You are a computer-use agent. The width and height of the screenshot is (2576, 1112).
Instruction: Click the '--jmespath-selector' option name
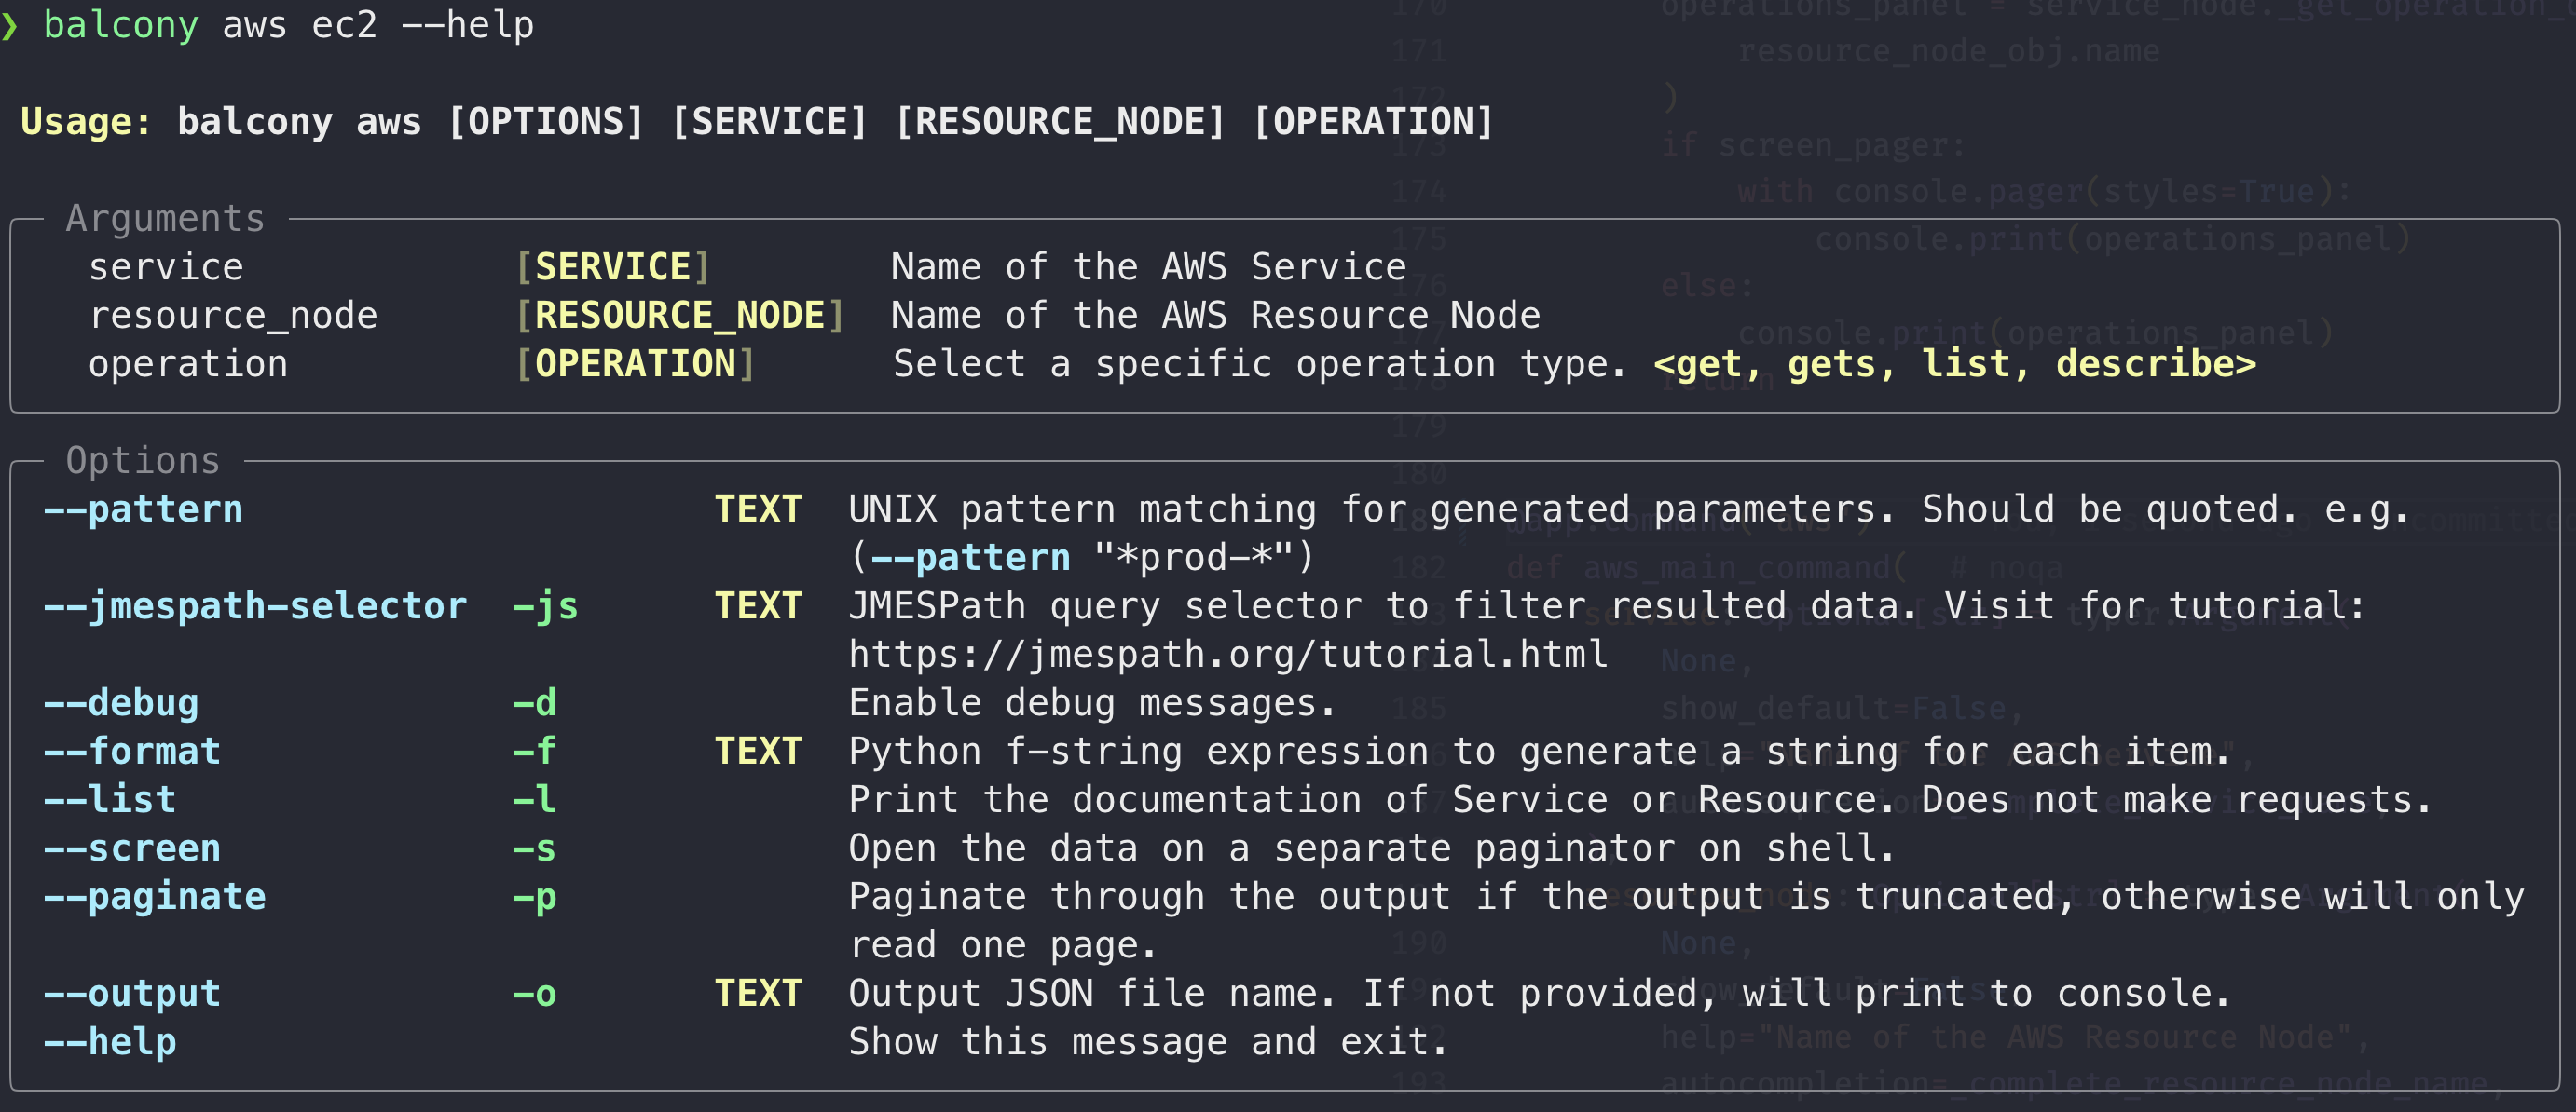[x=255, y=606]
